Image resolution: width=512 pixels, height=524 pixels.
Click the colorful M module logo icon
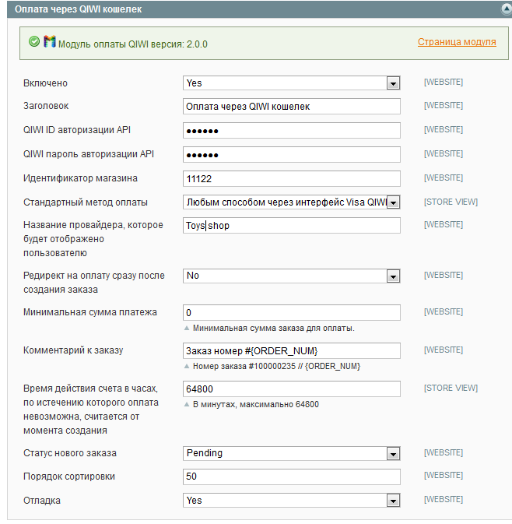50,41
